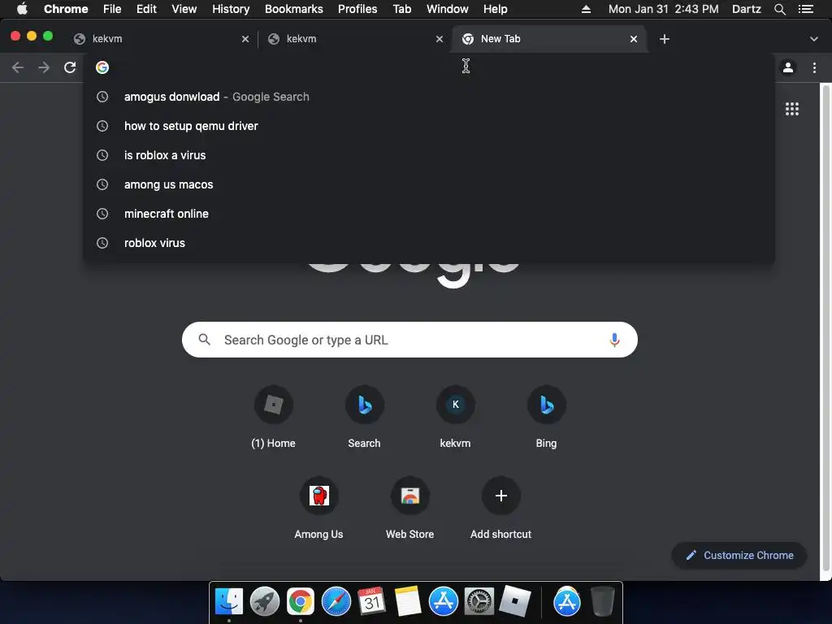Screen dimensions: 832x624
Task: Open Calendar from the dock
Action: pos(371,602)
